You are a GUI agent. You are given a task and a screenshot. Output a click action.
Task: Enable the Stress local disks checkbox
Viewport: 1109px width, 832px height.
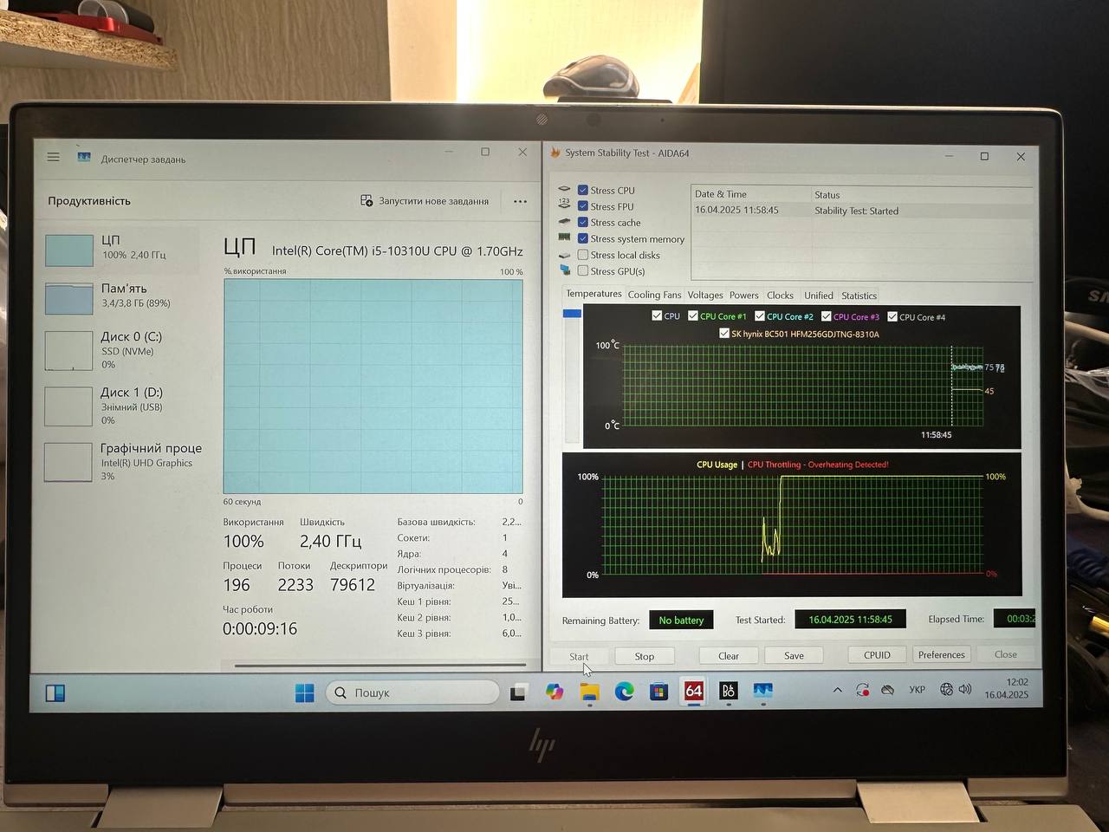click(x=583, y=255)
